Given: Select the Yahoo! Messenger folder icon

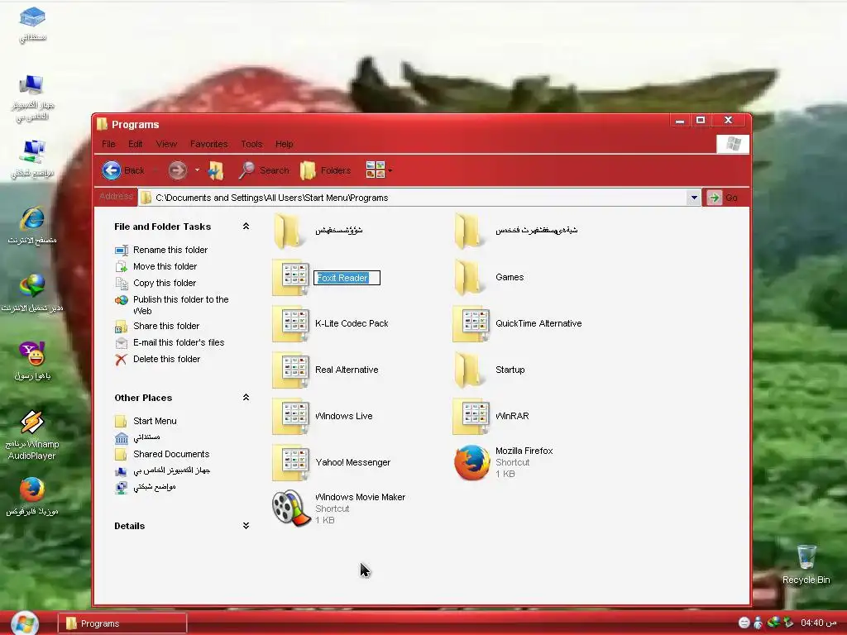Looking at the screenshot, I should click(290, 463).
